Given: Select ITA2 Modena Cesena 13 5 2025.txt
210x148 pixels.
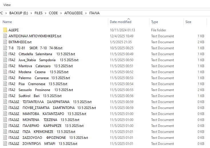Looking at the screenshot, I should pos(38,72).
